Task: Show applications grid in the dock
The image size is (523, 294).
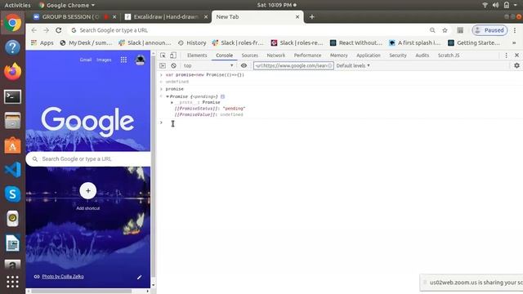Action: tap(13, 282)
